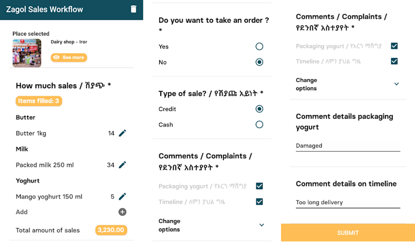Uncheck Packaging yogurt in right panel
This screenshot has height=242, width=415.
tap(394, 46)
